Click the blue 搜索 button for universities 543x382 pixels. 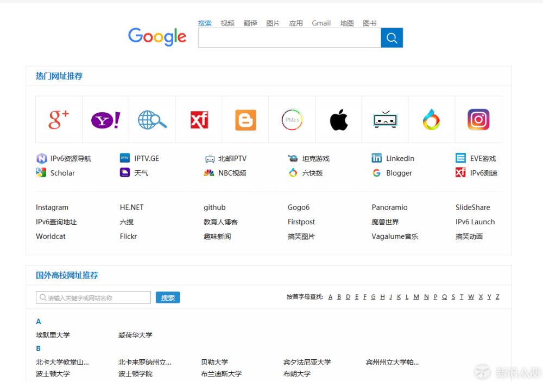[x=168, y=297]
